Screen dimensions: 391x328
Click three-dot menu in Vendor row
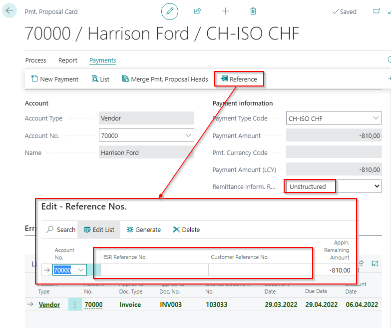click(x=74, y=304)
